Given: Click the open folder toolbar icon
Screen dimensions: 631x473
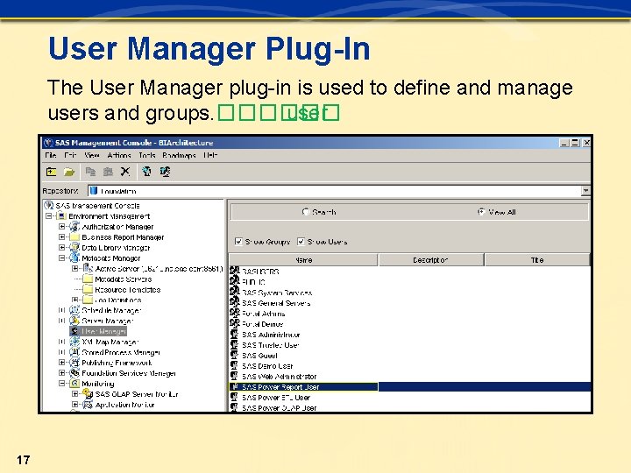Looking at the screenshot, I should coord(69,172).
